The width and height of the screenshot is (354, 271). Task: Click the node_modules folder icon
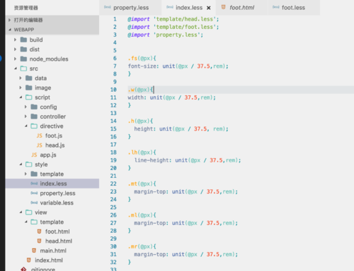pyautogui.click(x=23, y=59)
